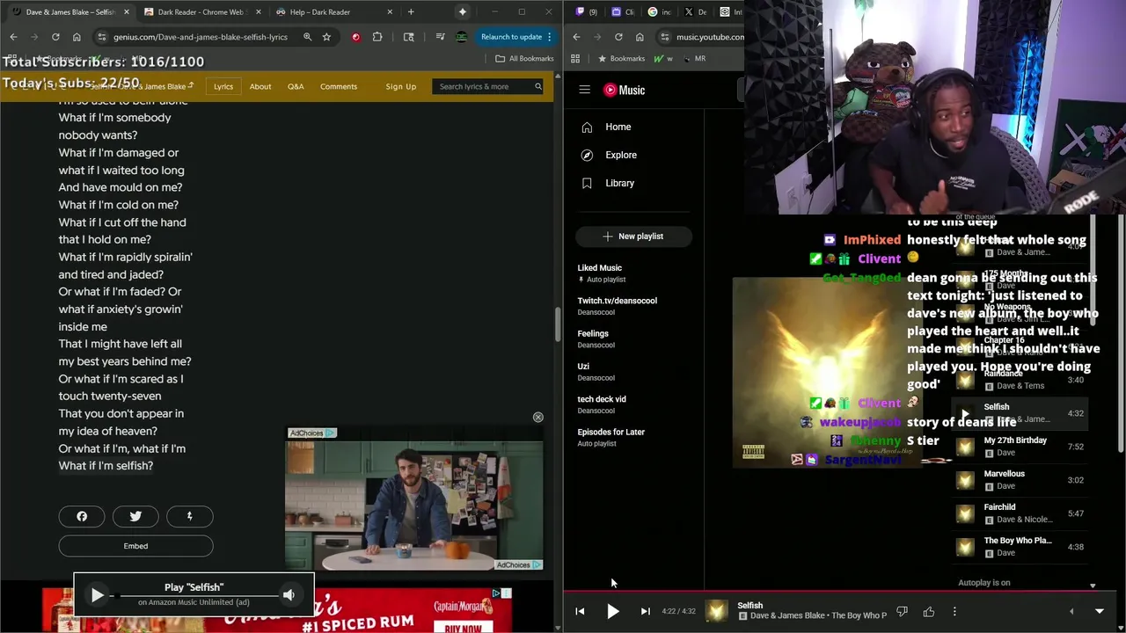This screenshot has height=633, width=1126.
Task: Toggle the Autoplay dropdown arrow in queue
Action: pyautogui.click(x=1093, y=585)
